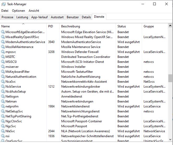The height and width of the screenshot is (145, 173).
Task: Click gear icon next to MsKeyboardFilter
Action: [x=3, y=72]
